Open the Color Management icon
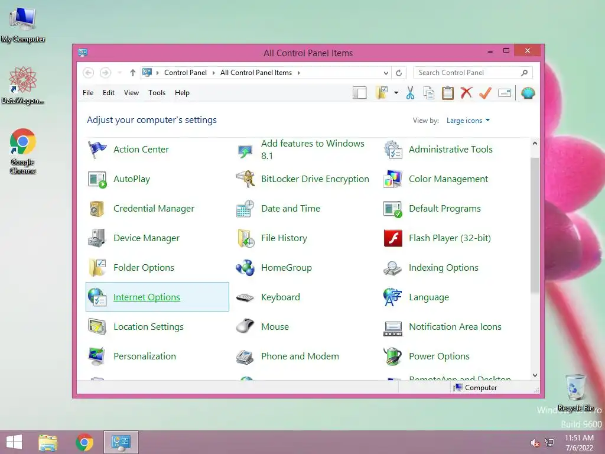Image resolution: width=605 pixels, height=454 pixels. pos(393,179)
